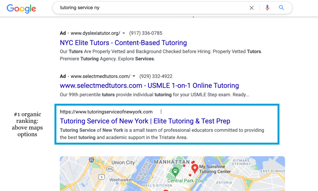318x191 pixels.
Task: Open selectmedtutors USMLE Online Tutoring link
Action: pos(149,85)
